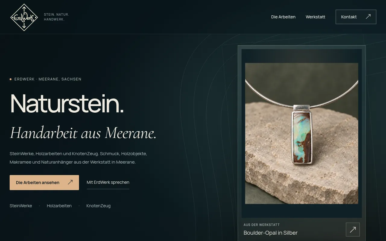
Task: Open the SteinWerke category link
Action: [x=21, y=206]
